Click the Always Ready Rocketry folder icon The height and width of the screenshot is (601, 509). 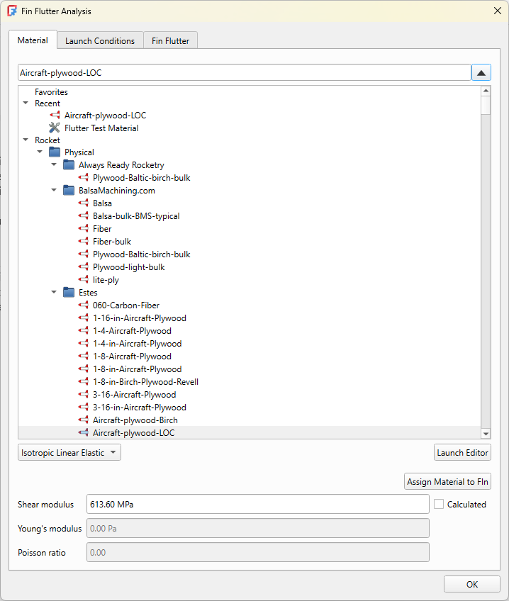tap(69, 165)
